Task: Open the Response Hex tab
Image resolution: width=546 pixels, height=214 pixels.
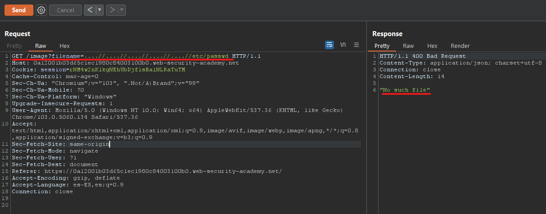Action: point(432,46)
